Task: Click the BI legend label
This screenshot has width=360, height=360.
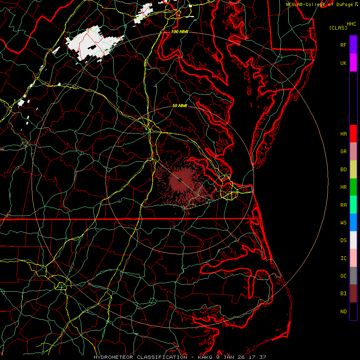Action: (x=344, y=294)
